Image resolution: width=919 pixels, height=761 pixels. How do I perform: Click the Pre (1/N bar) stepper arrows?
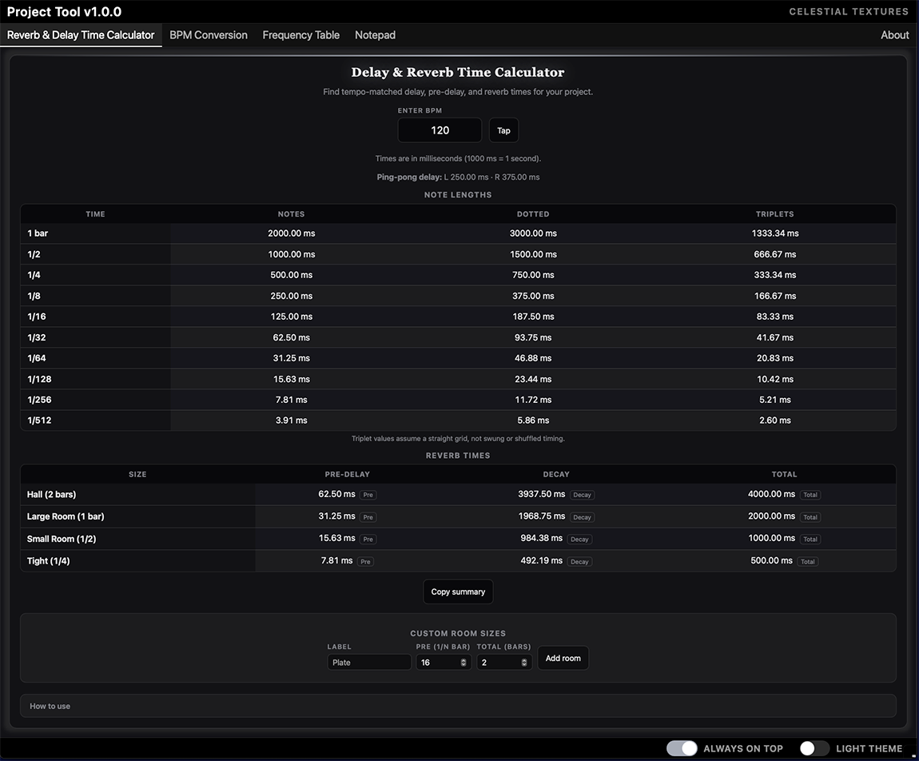(x=463, y=662)
